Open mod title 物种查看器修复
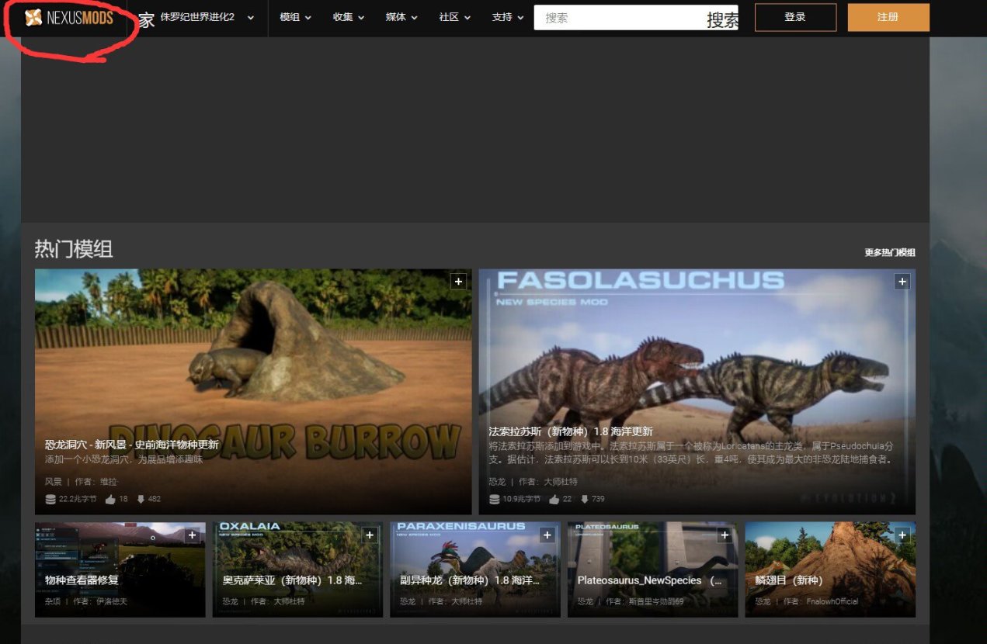The image size is (987, 644). click(x=82, y=580)
